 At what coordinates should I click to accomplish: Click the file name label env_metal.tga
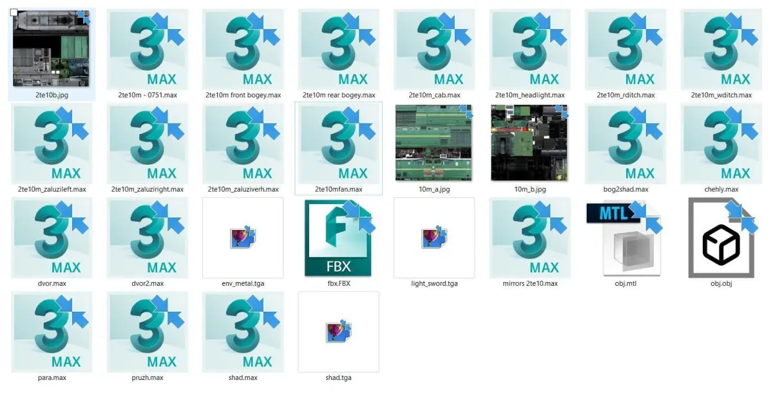[243, 283]
